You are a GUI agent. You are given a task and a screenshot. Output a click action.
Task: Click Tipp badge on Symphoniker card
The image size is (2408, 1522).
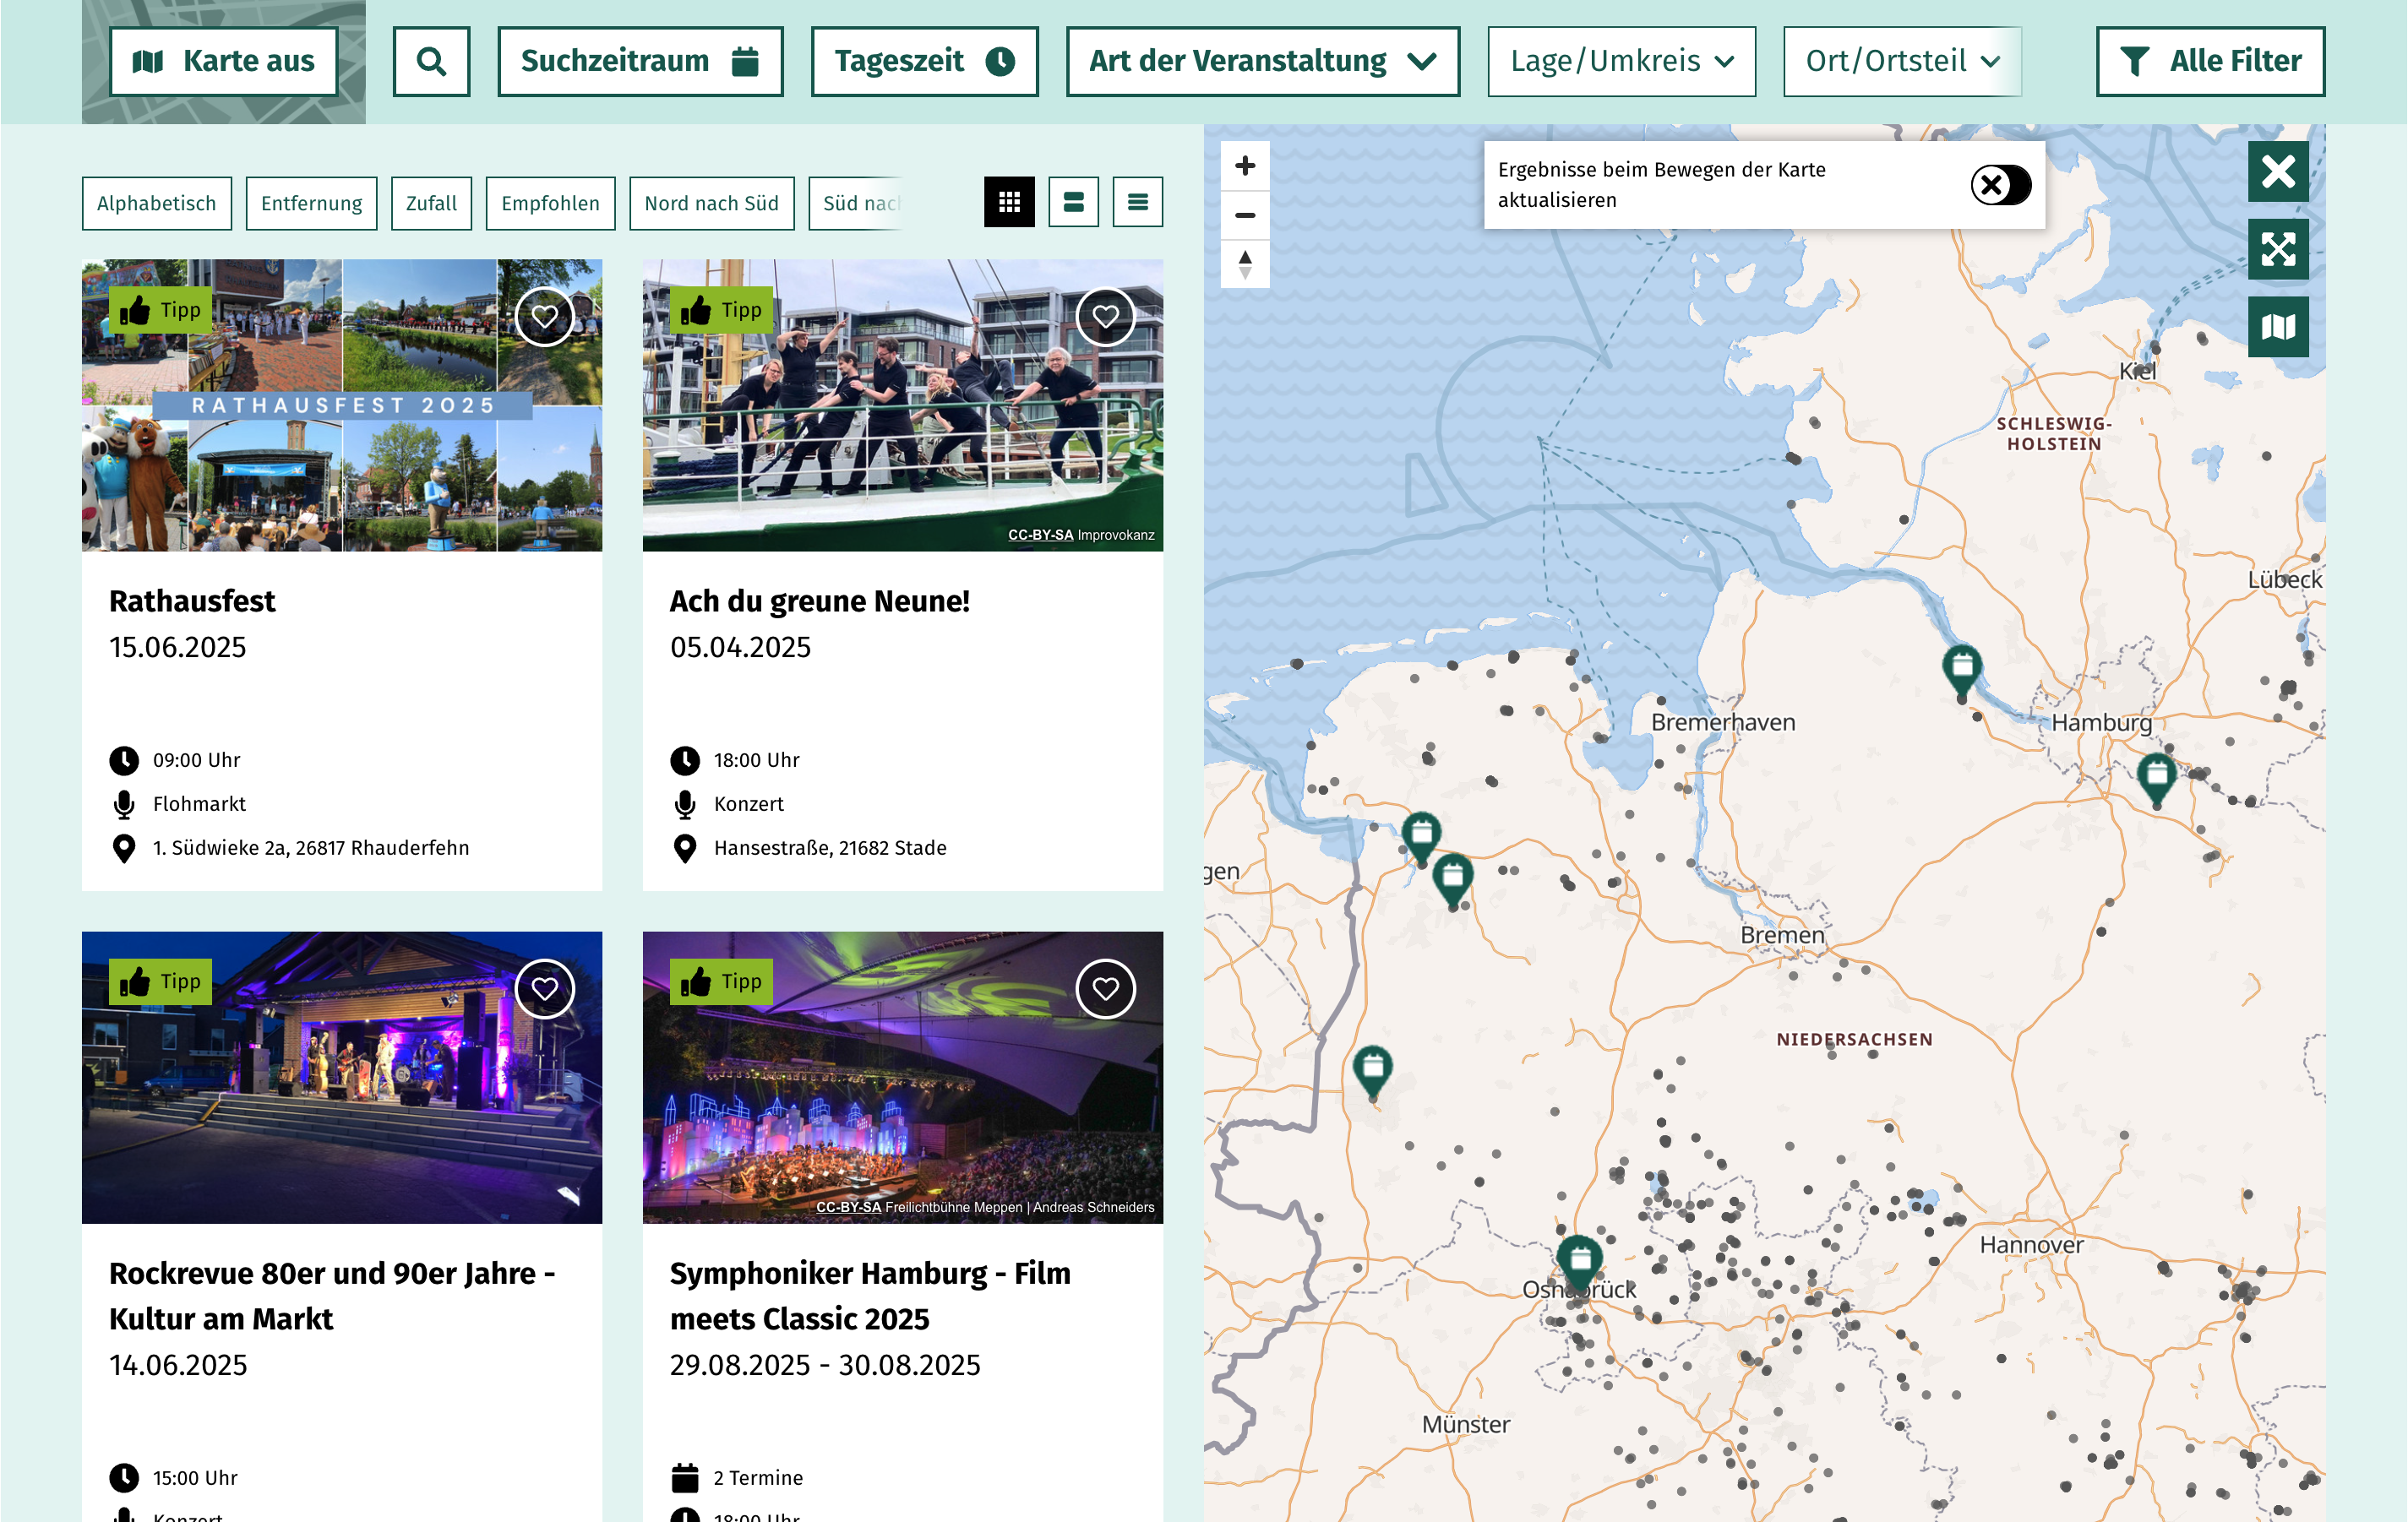(x=721, y=981)
